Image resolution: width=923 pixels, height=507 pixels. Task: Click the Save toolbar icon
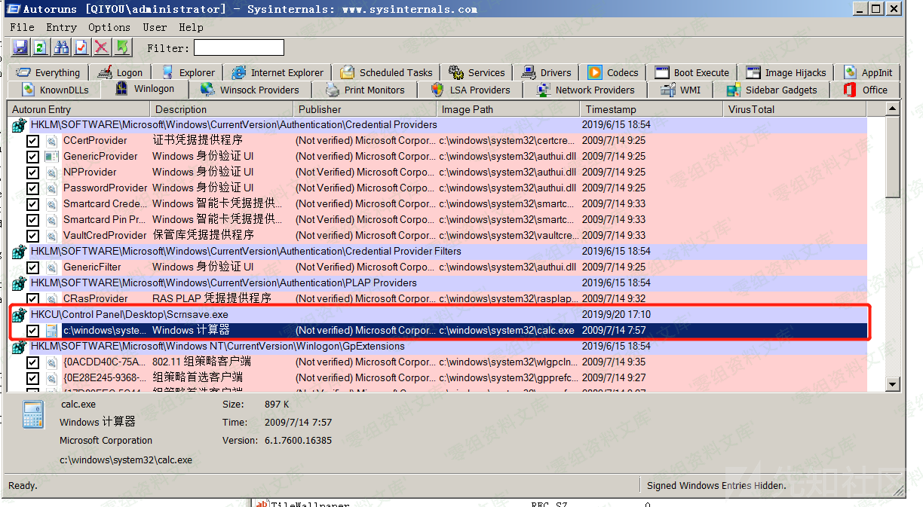tap(20, 47)
